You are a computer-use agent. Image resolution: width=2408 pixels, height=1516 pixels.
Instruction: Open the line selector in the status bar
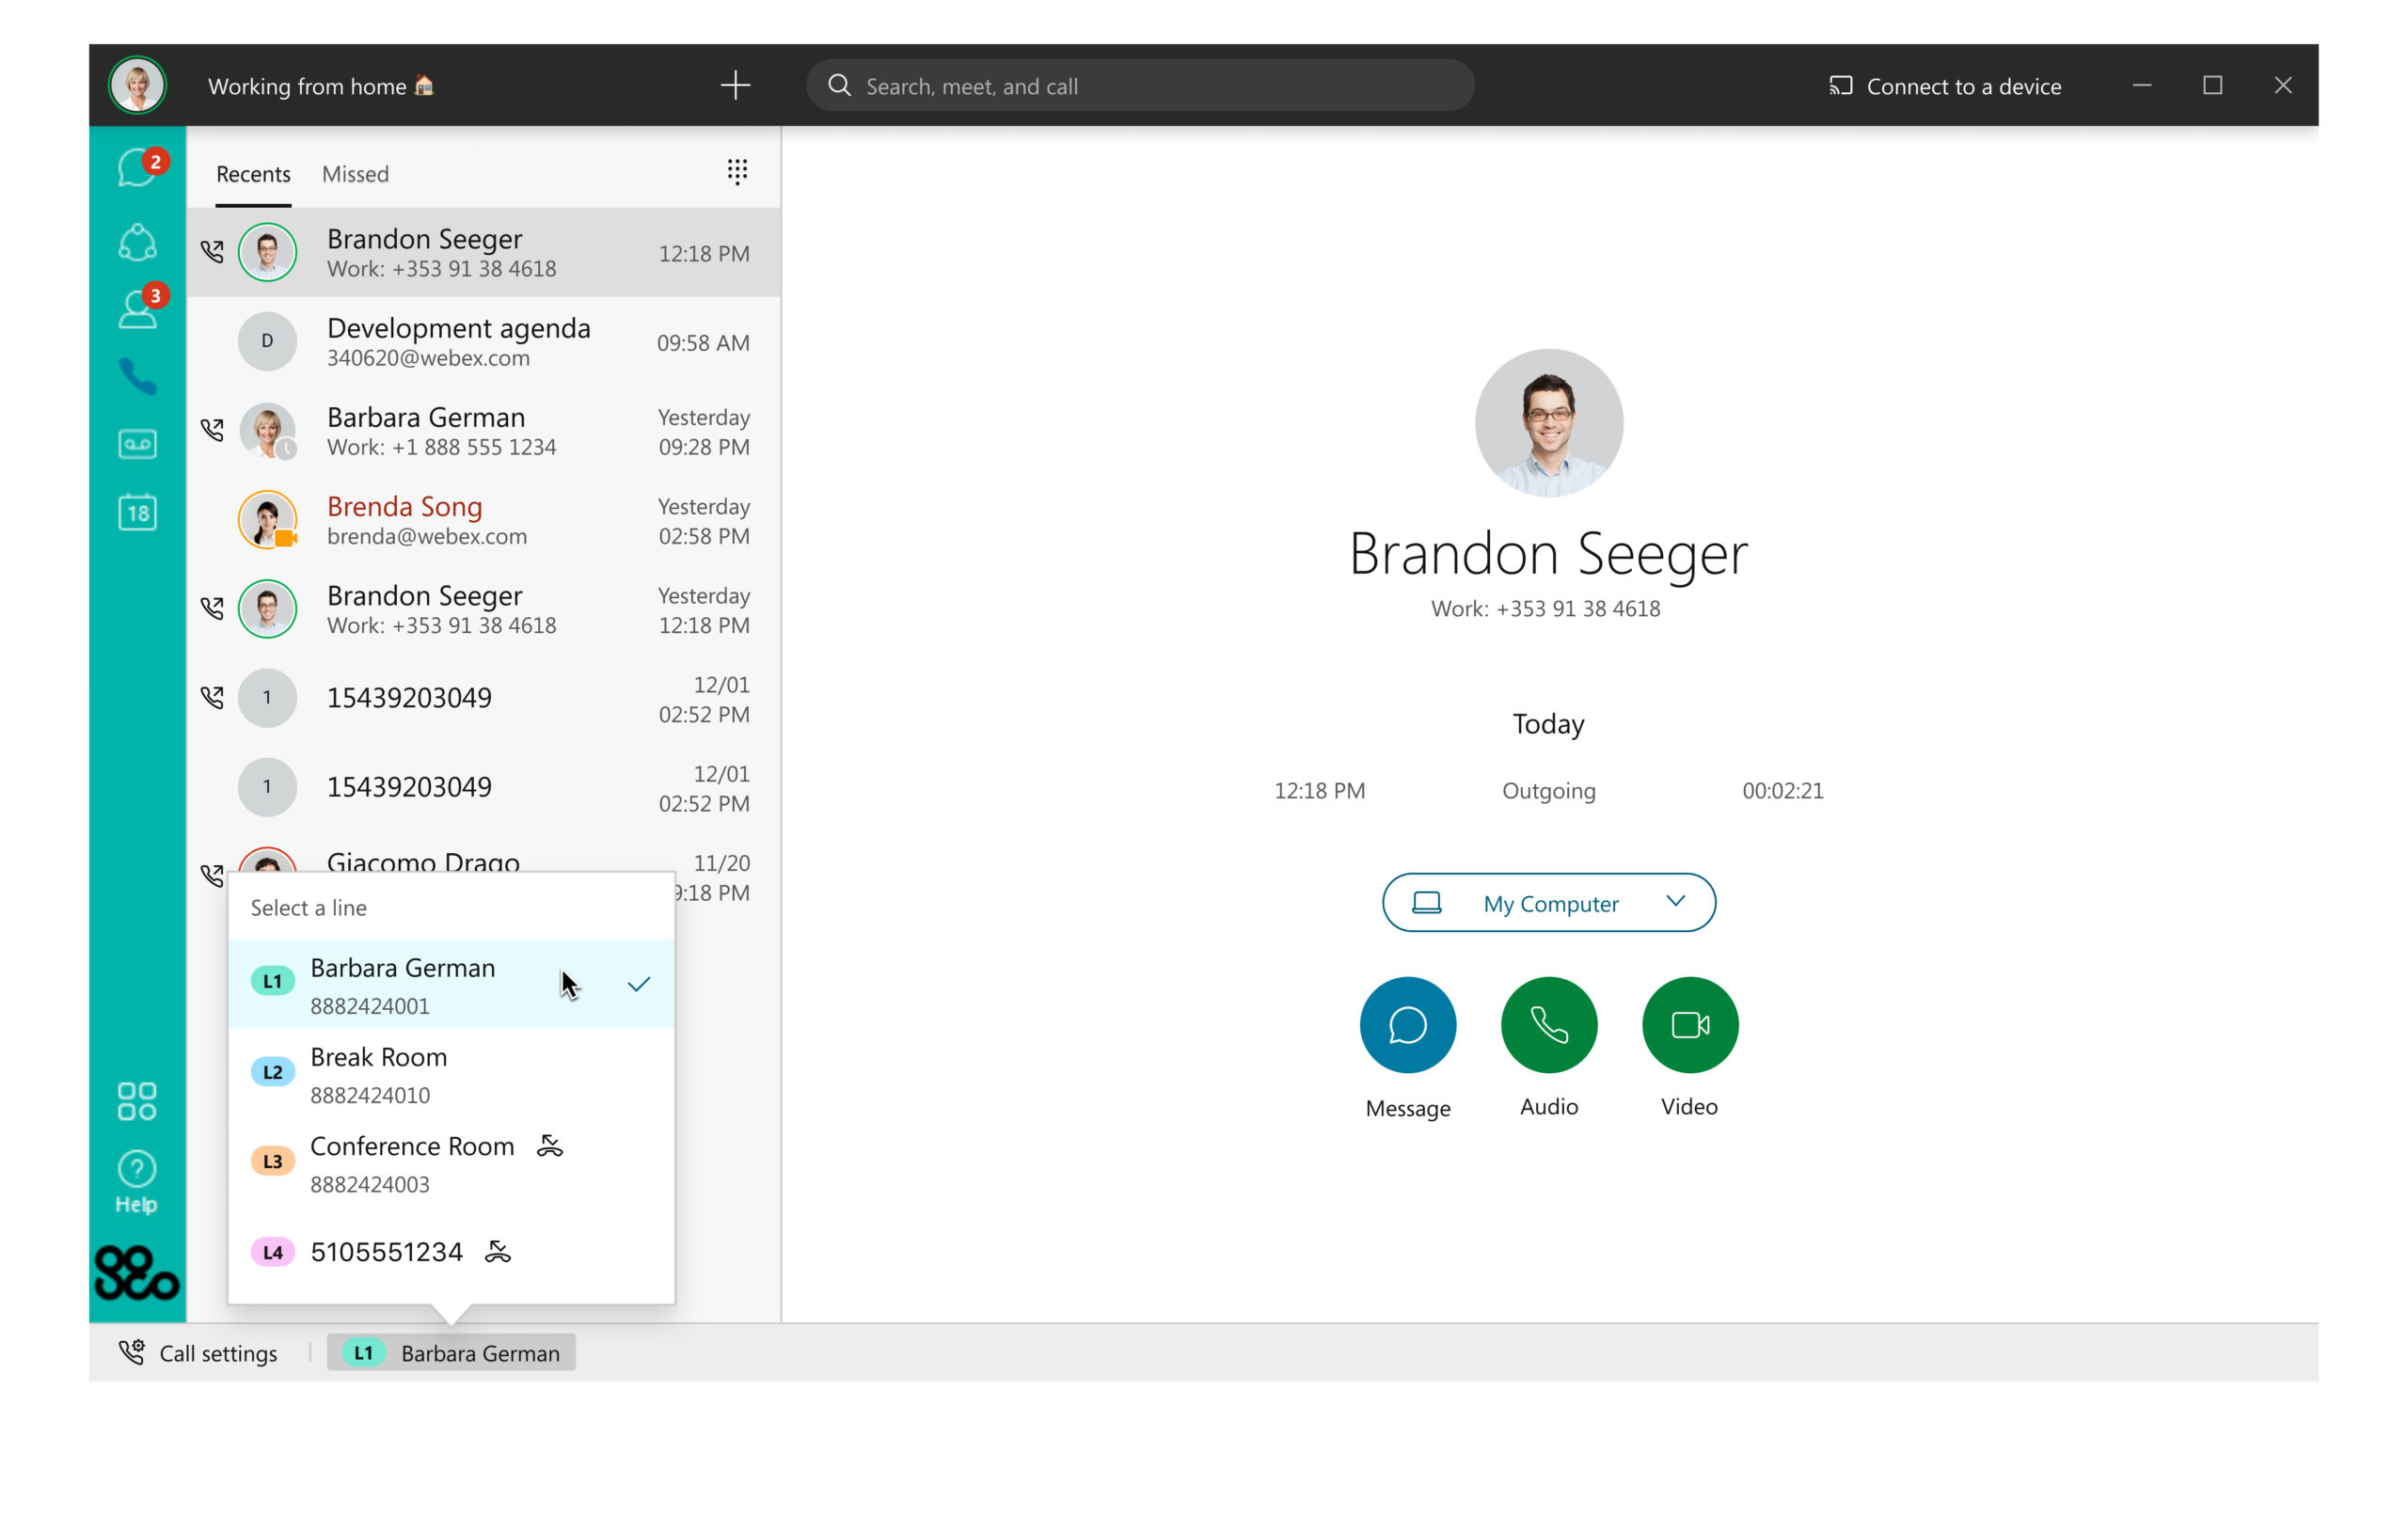click(451, 1353)
